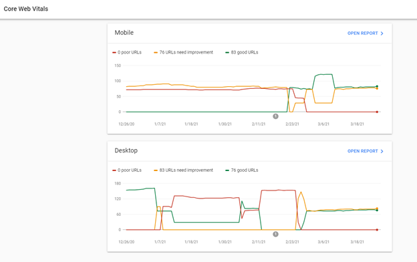
Task: Click the annotation marker on Desktop chart
Action: coord(275,234)
